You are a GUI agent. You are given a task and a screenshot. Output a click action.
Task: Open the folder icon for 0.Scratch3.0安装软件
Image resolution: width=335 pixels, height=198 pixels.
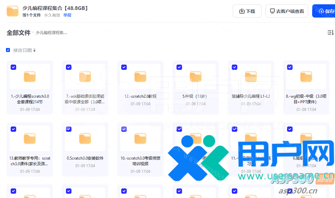(85, 138)
